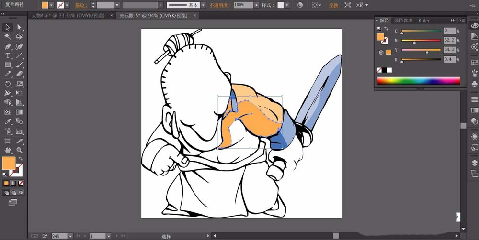The height and width of the screenshot is (240, 479).
Task: Select the Shape Builder tool
Action: coord(8,102)
